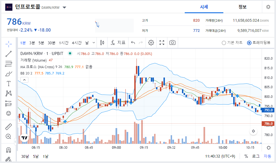Click the DAWN/KRW · 1 · UPBIT chart title
276x163 pixels.
42,54
